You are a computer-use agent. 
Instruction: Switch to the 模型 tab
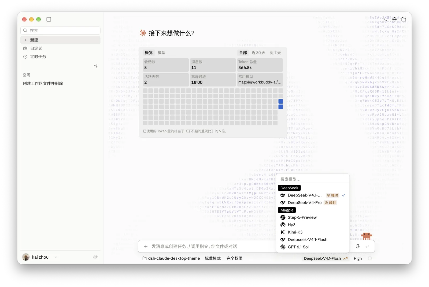[161, 53]
